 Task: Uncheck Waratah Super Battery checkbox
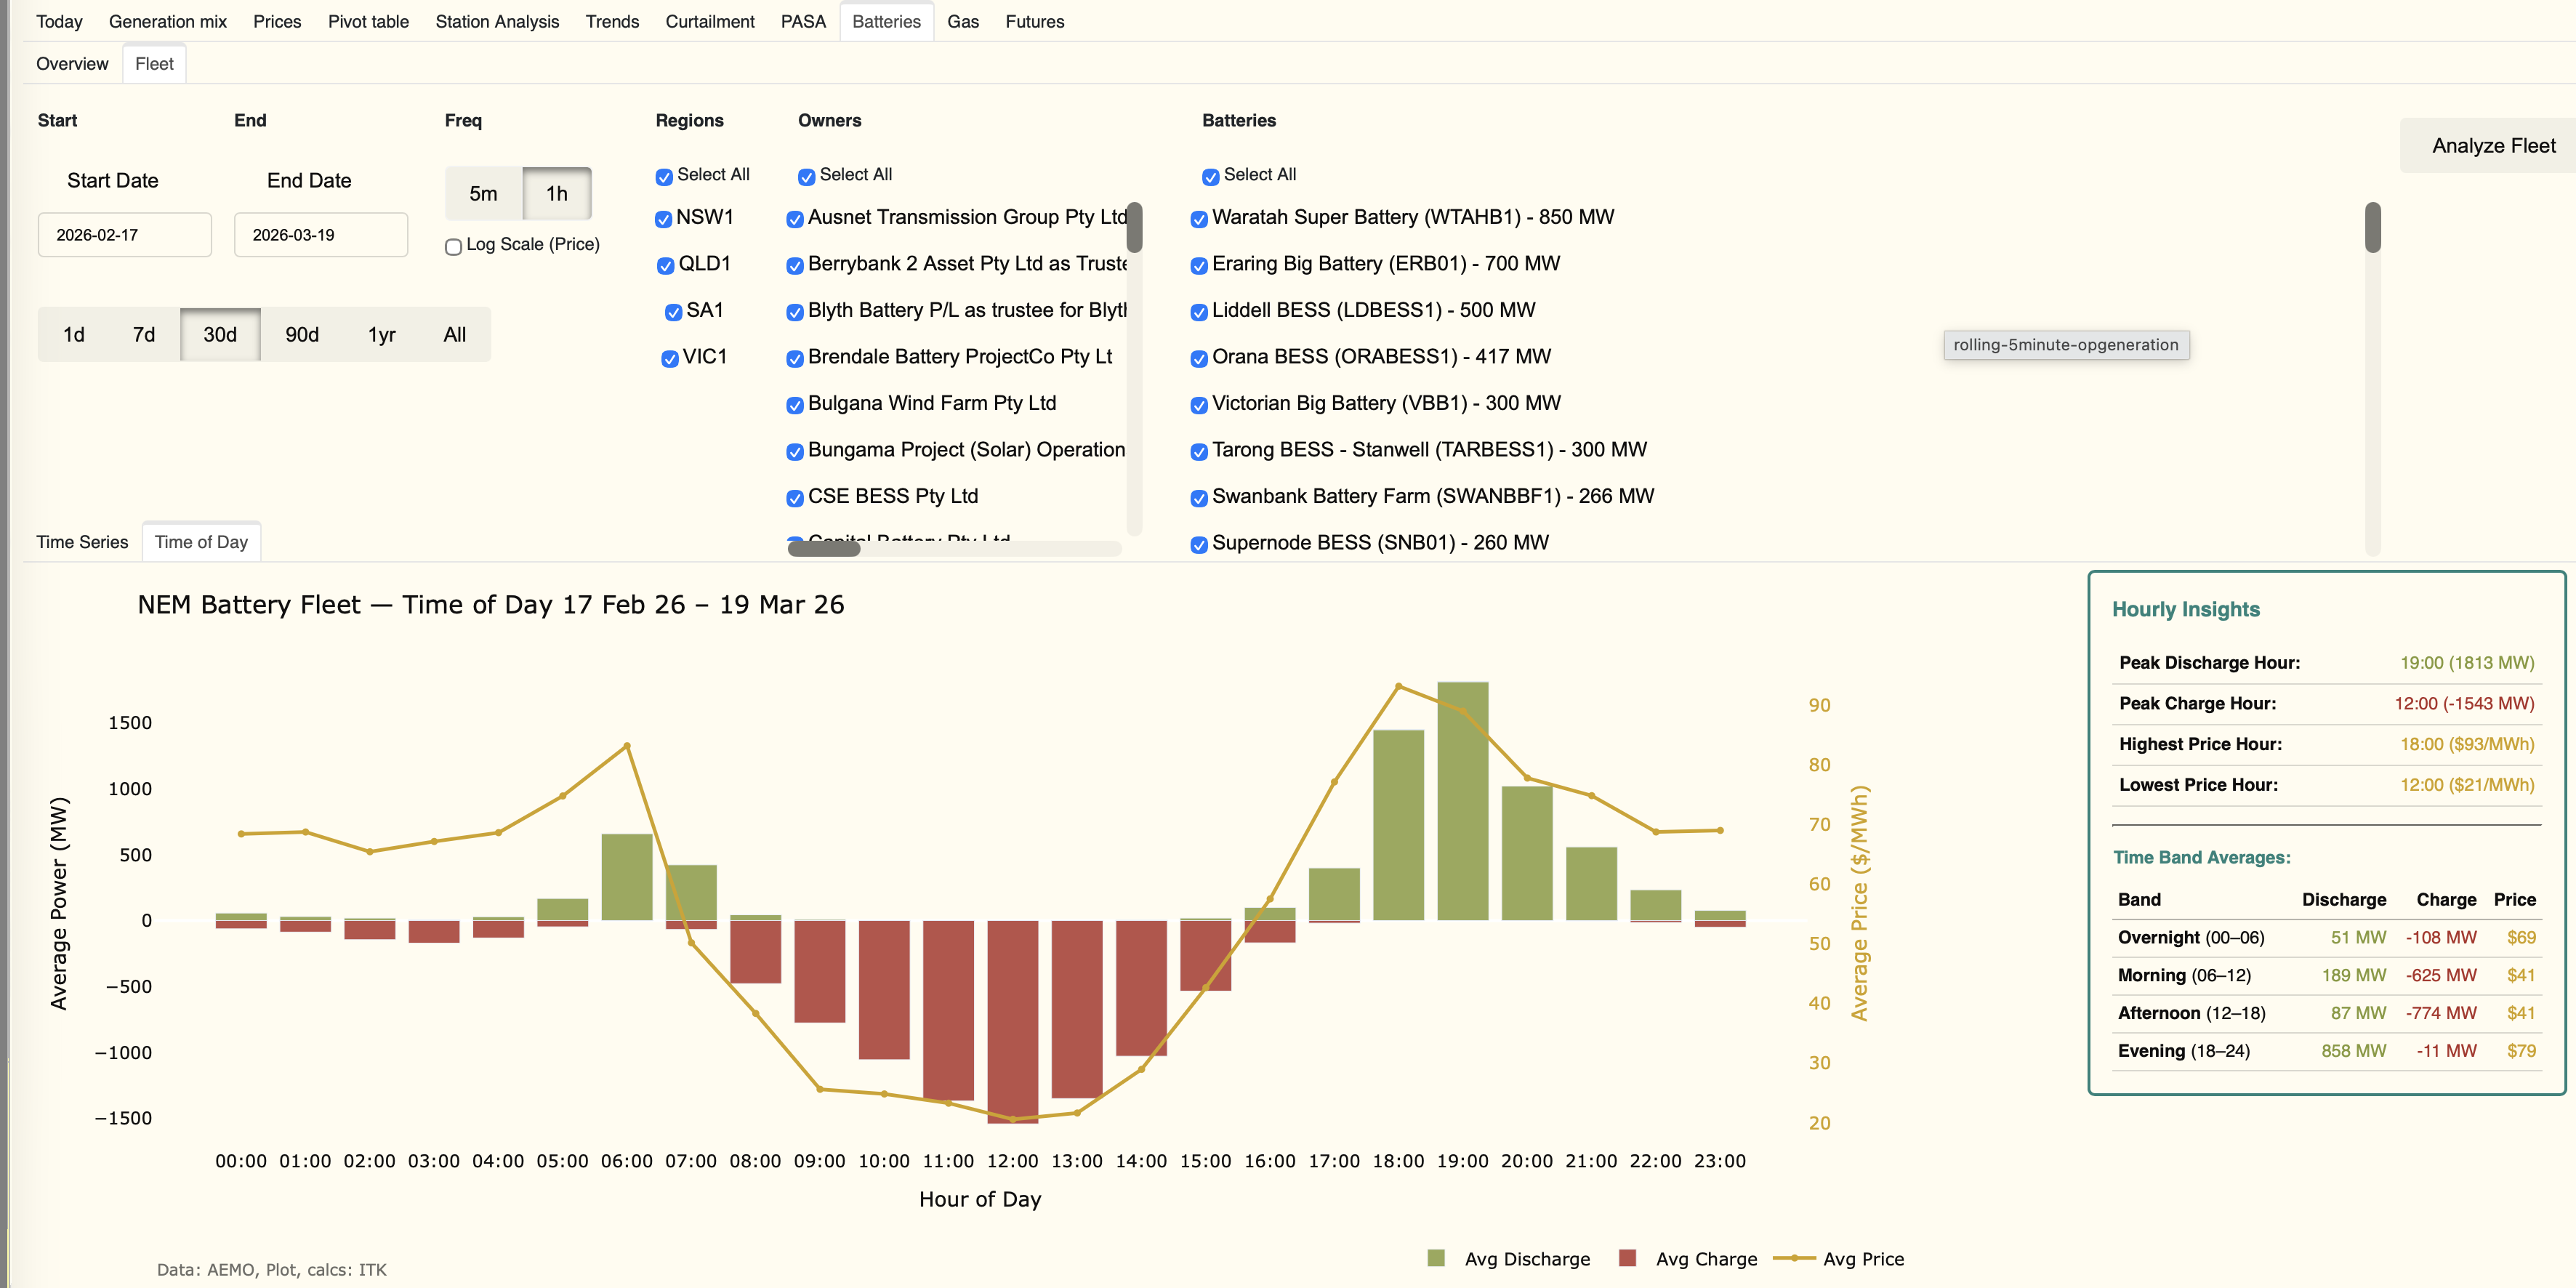(1199, 219)
